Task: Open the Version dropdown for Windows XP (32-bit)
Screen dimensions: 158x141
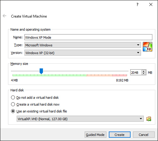Action: (83, 53)
